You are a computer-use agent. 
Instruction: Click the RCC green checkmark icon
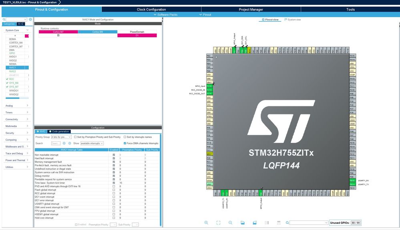pyautogui.click(x=7, y=79)
